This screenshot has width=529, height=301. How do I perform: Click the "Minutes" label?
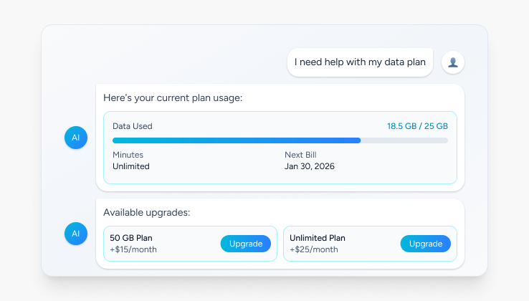pos(128,155)
